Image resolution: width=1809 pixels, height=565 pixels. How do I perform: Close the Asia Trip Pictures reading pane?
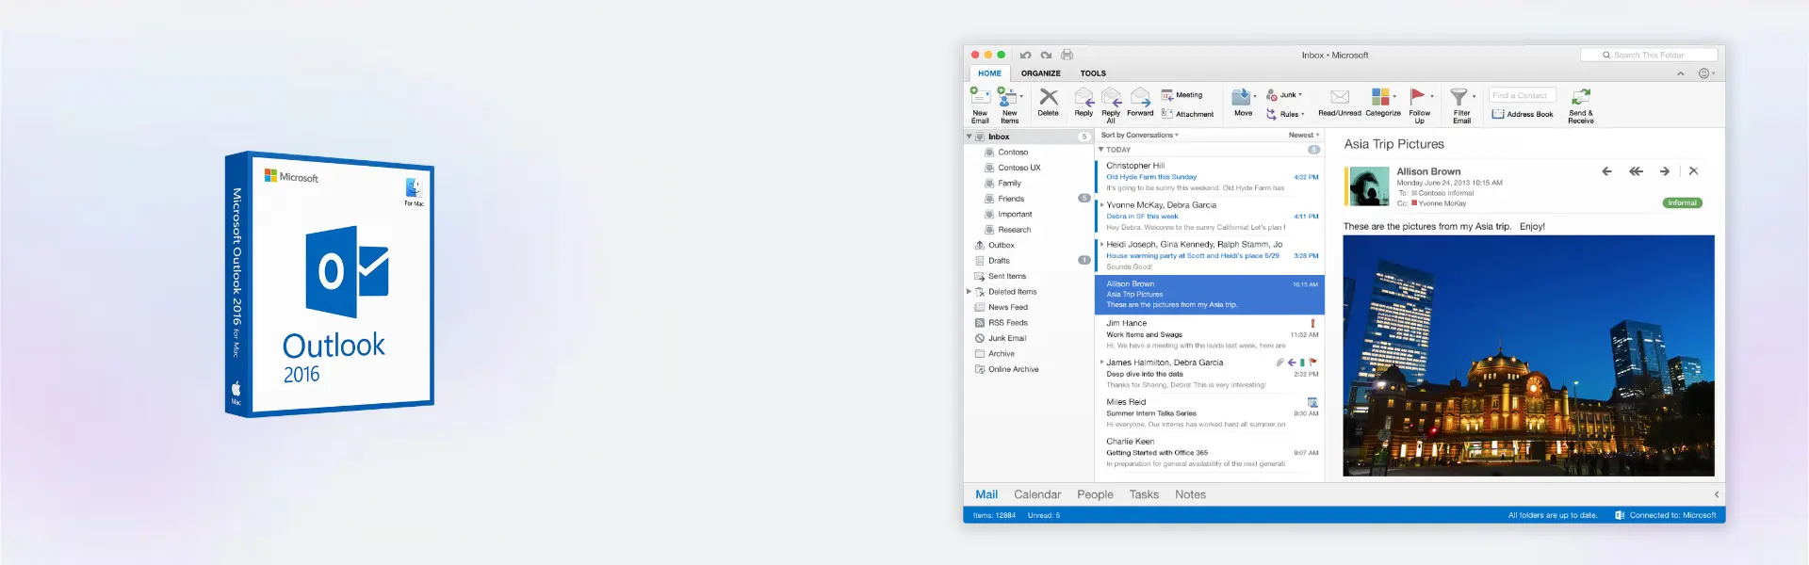pos(1693,170)
